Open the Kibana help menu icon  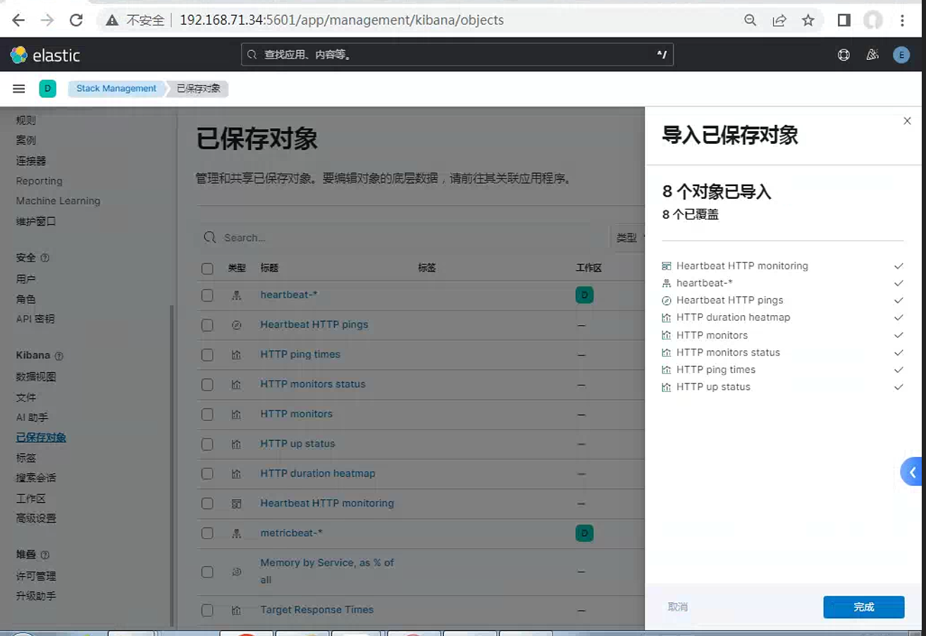[844, 55]
